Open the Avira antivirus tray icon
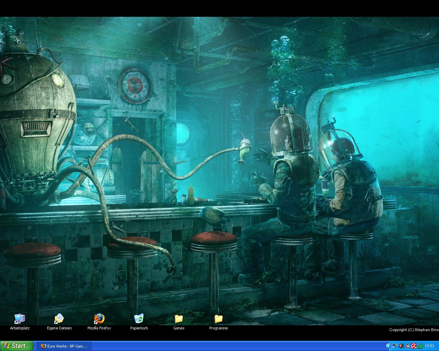 click(414, 346)
